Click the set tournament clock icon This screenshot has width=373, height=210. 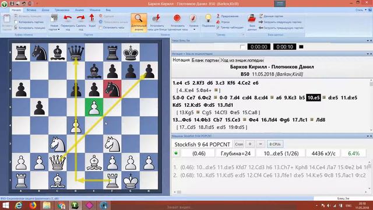(177, 18)
